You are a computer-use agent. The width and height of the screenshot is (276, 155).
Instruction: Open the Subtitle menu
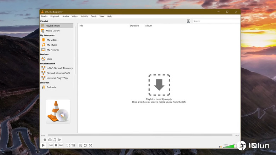point(84,16)
